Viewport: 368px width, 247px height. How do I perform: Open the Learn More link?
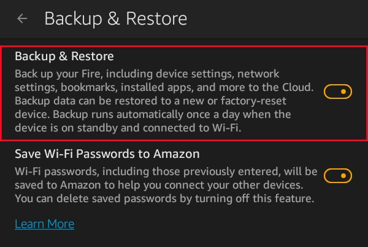pos(44,224)
